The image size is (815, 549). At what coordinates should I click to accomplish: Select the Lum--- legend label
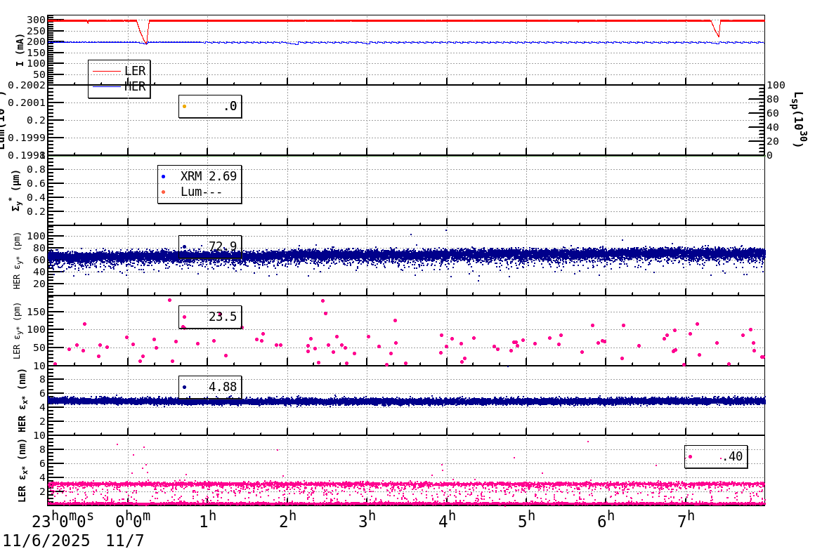click(201, 192)
